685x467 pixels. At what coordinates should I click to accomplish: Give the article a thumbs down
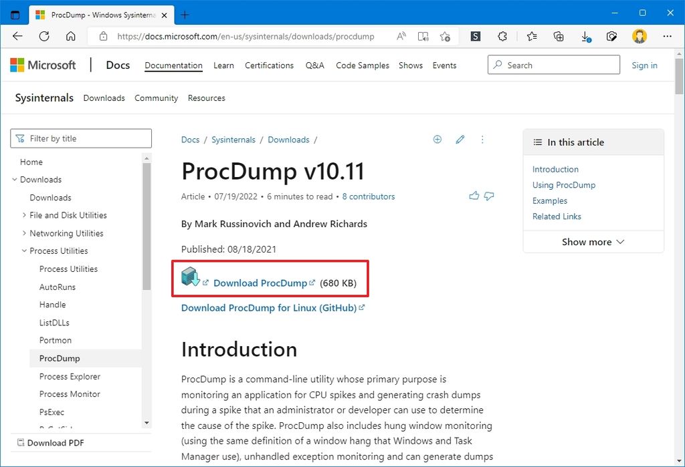click(x=489, y=196)
